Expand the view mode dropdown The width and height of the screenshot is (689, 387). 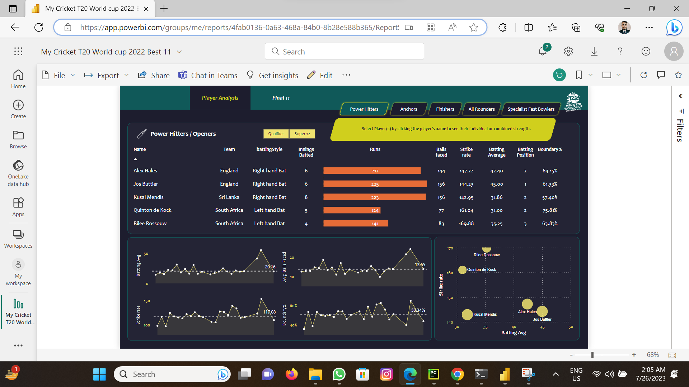[619, 75]
